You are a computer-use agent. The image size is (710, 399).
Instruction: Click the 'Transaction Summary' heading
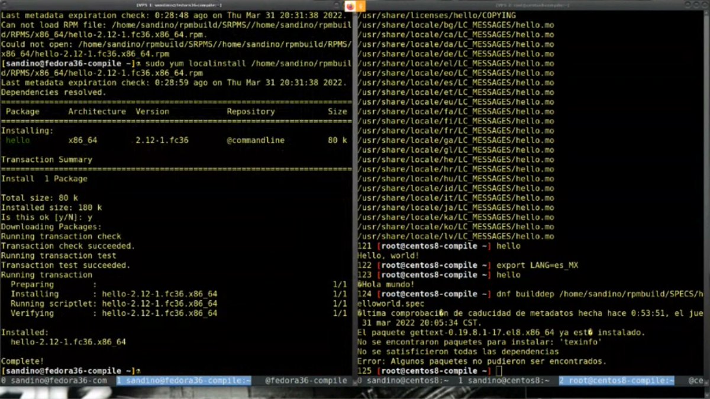(47, 160)
